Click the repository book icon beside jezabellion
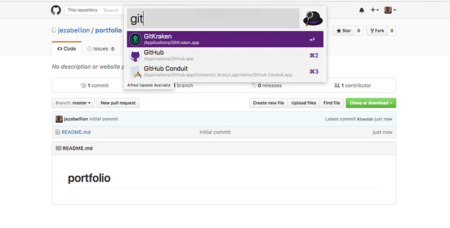450x228 pixels. click(x=54, y=30)
